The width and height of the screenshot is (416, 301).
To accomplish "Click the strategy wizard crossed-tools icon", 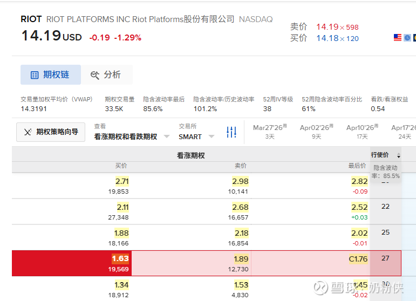I will coord(28,132).
